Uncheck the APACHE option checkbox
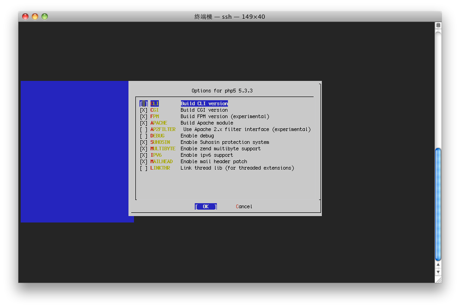The width and height of the screenshot is (460, 308). (144, 123)
